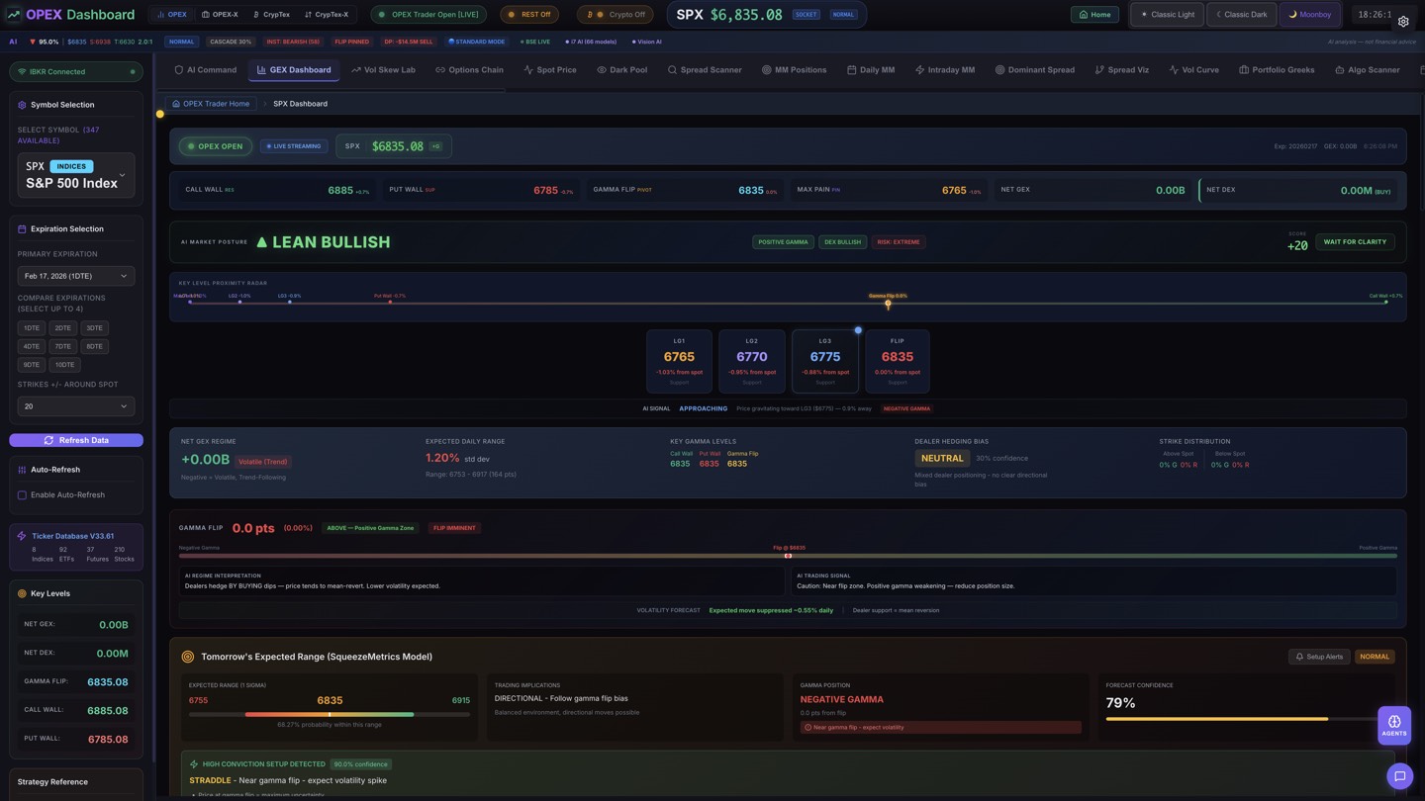Open the Algo Scanner
This screenshot has height=801, width=1425.
pos(1368,69)
